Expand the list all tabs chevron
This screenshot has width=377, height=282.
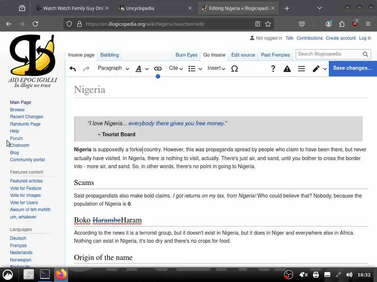tap(319, 8)
